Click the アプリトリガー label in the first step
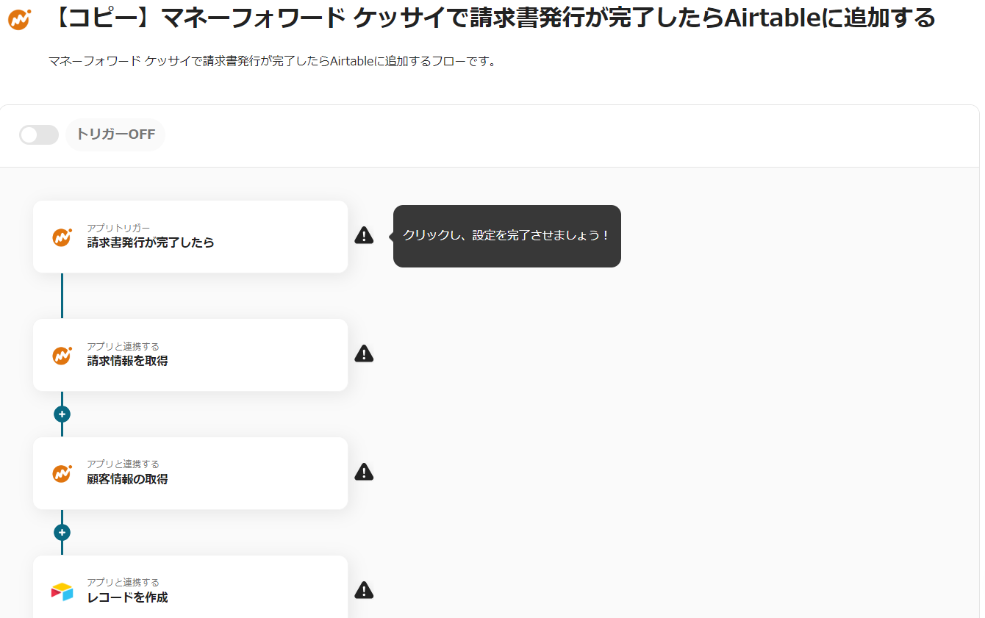This screenshot has width=985, height=618. 118,228
